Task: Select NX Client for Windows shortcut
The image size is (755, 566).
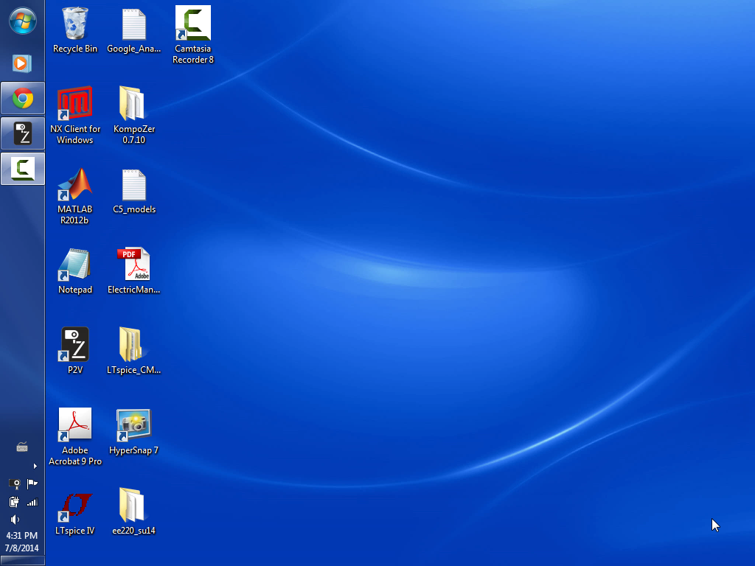Action: [75, 114]
